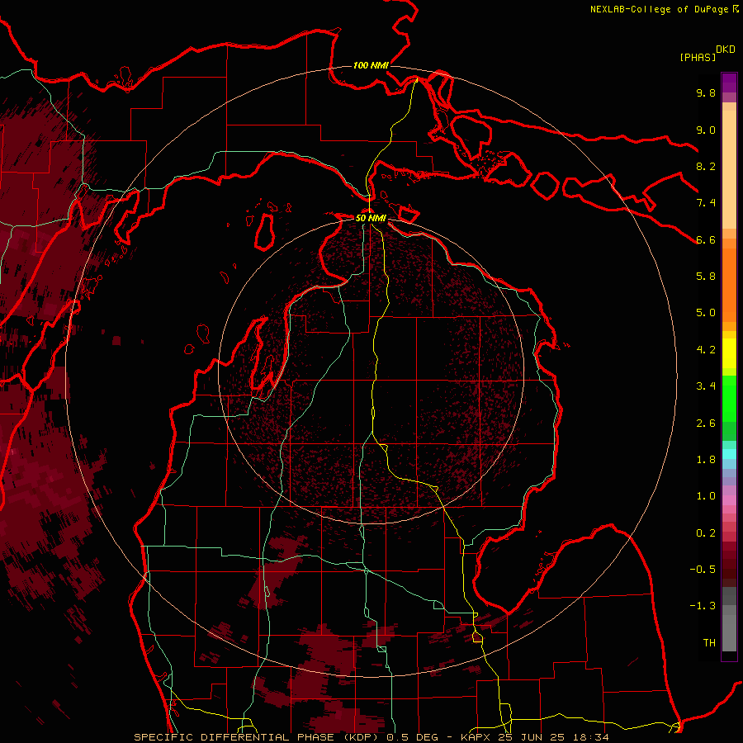Click the 7.4 scale value
This screenshot has height=743, width=743.
706,203
